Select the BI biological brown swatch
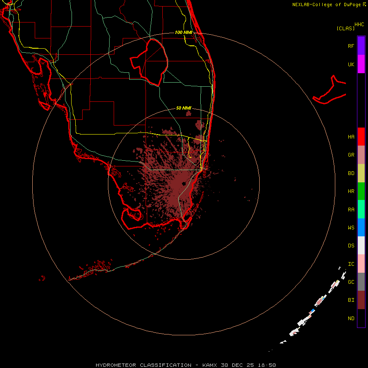368x368 pixels. click(x=361, y=300)
